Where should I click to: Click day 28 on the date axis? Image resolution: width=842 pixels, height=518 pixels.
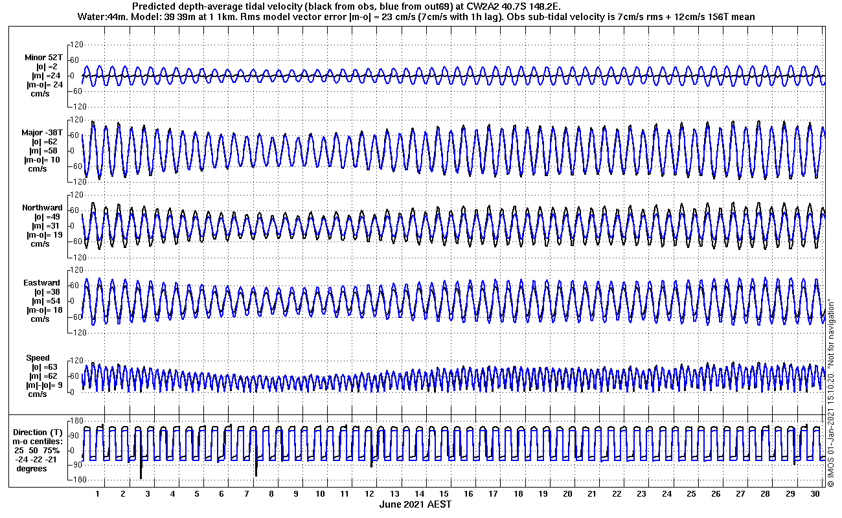766,494
